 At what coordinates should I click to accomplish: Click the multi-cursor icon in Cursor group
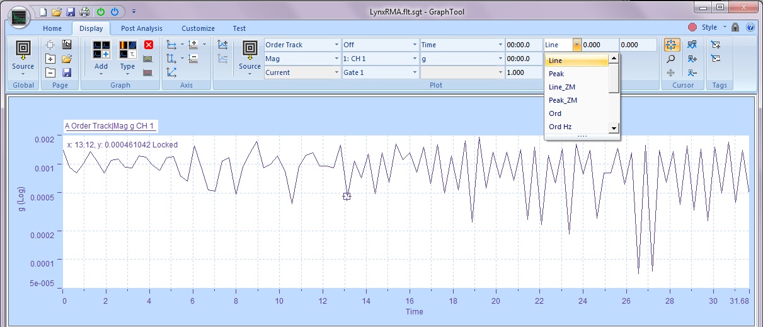[x=692, y=45]
